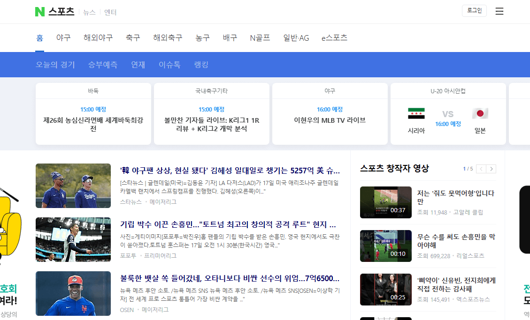Viewport: 530px width, 320px height.
Task: Click the OSEN source label
Action: [127, 310]
